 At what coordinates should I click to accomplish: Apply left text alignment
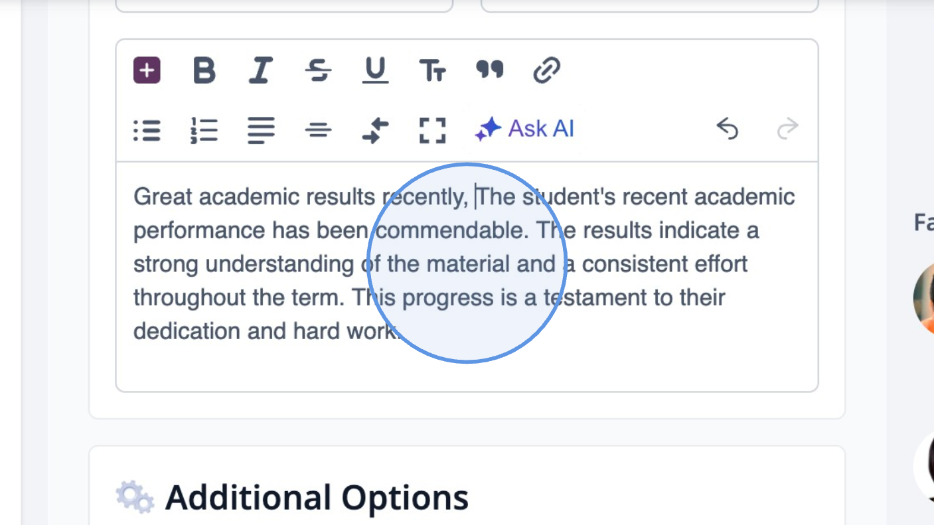[261, 130]
